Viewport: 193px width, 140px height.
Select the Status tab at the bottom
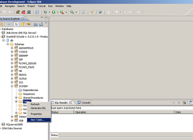coord(54,135)
